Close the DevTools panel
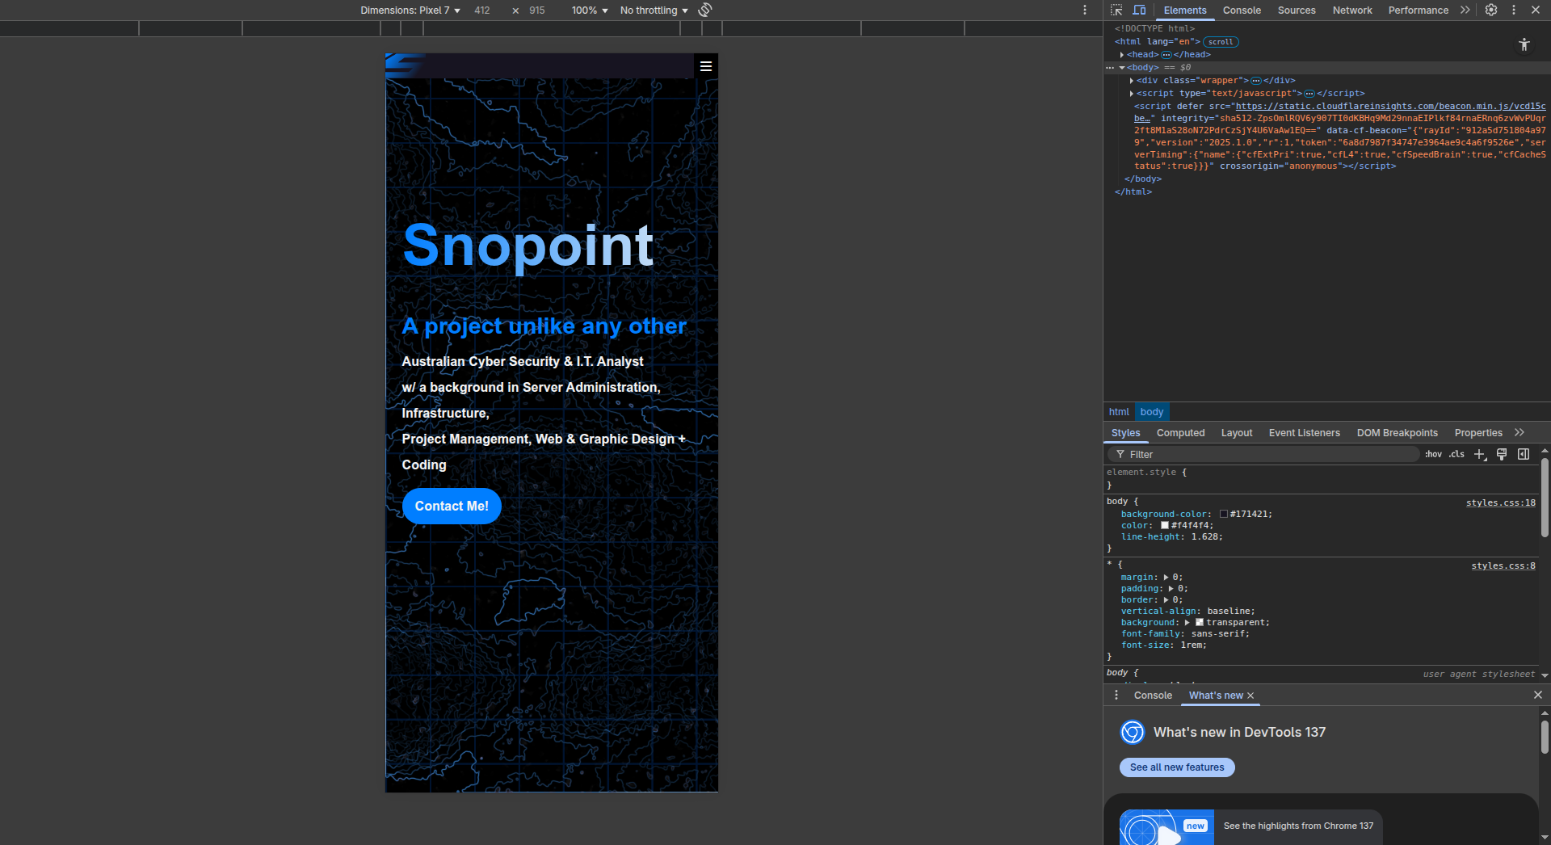This screenshot has height=845, width=1551. tap(1536, 11)
